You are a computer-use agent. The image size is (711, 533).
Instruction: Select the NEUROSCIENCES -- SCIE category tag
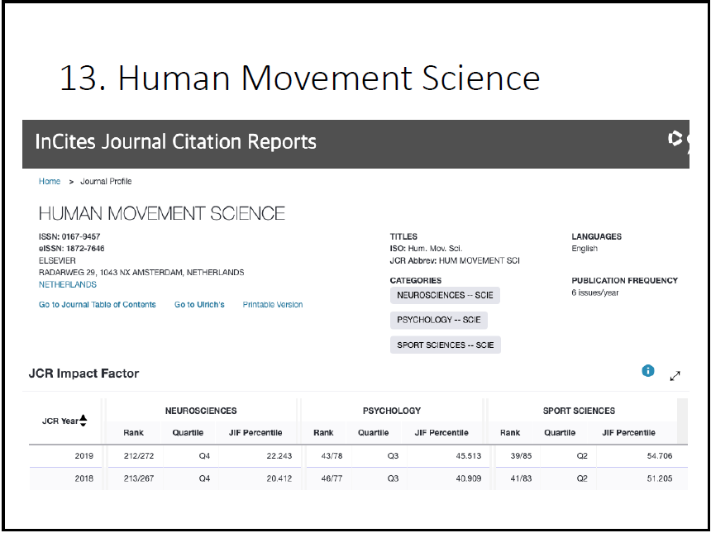[x=445, y=295]
